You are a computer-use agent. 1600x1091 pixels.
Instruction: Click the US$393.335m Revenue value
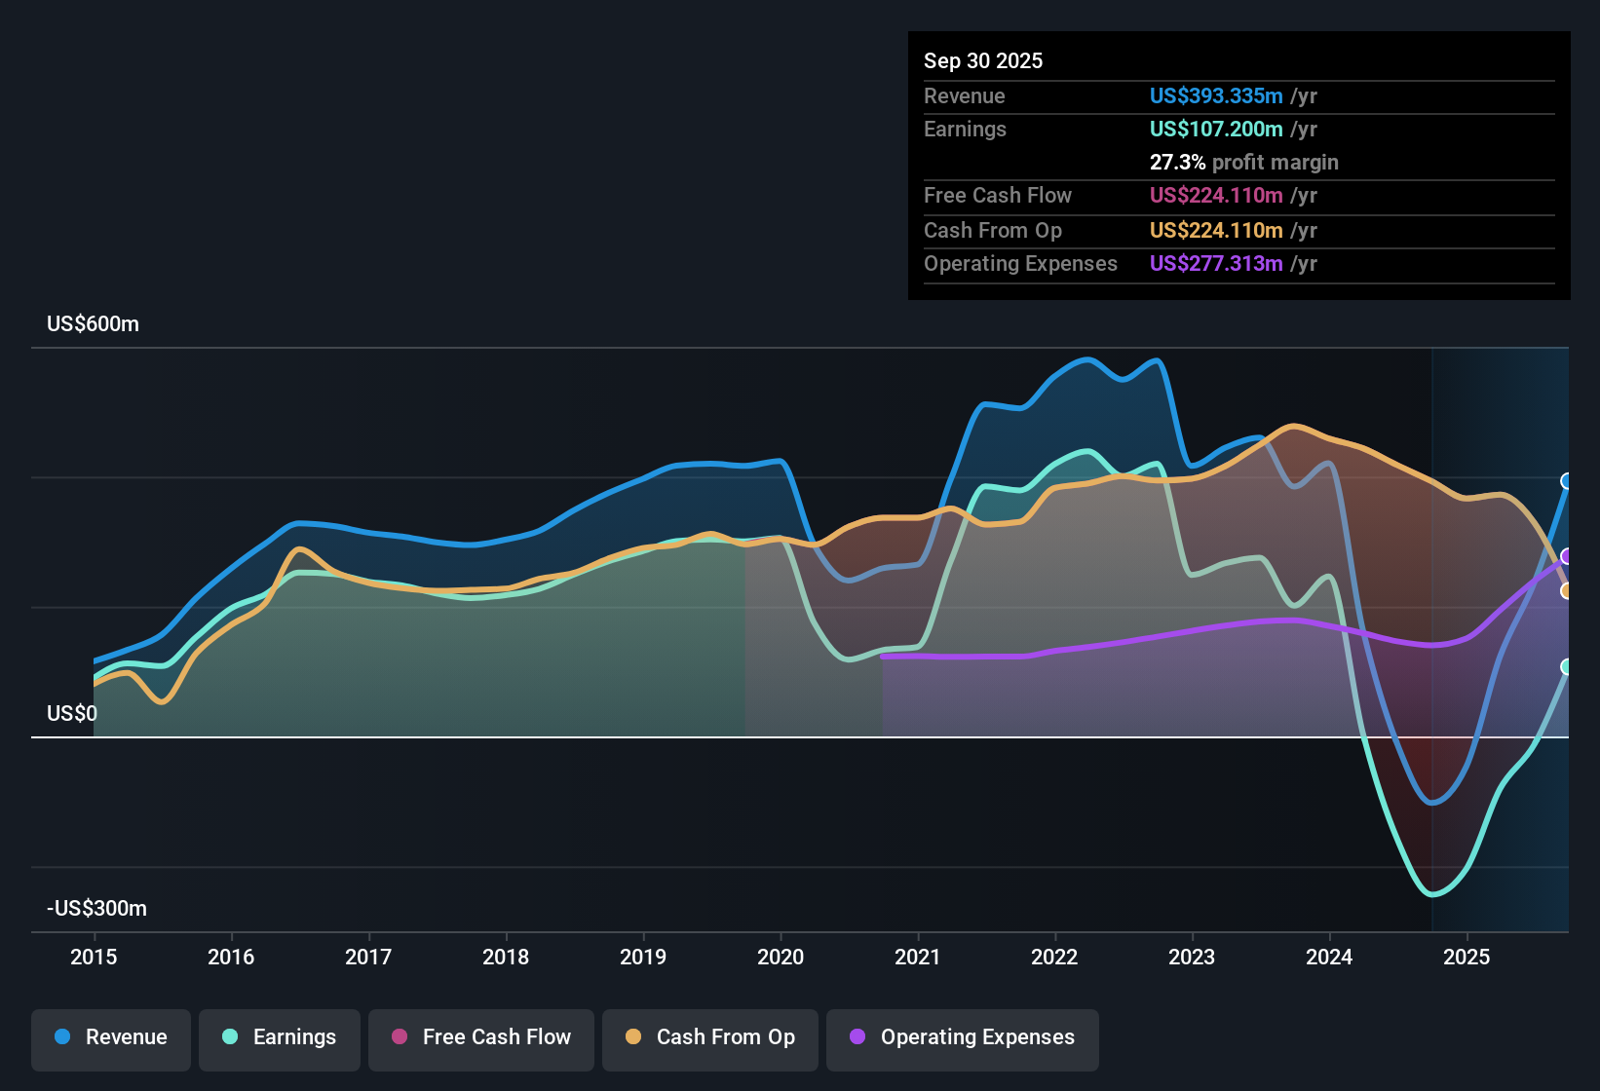pyautogui.click(x=1215, y=96)
